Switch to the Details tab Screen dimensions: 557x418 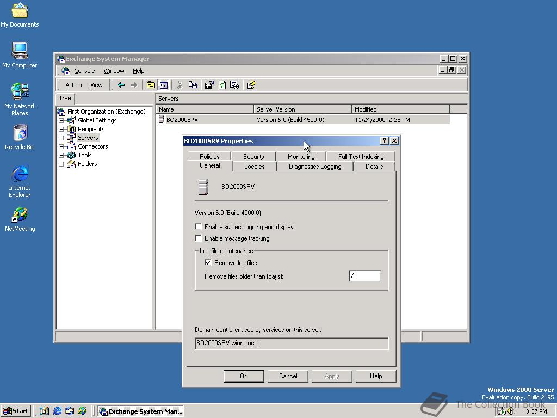[x=374, y=167]
